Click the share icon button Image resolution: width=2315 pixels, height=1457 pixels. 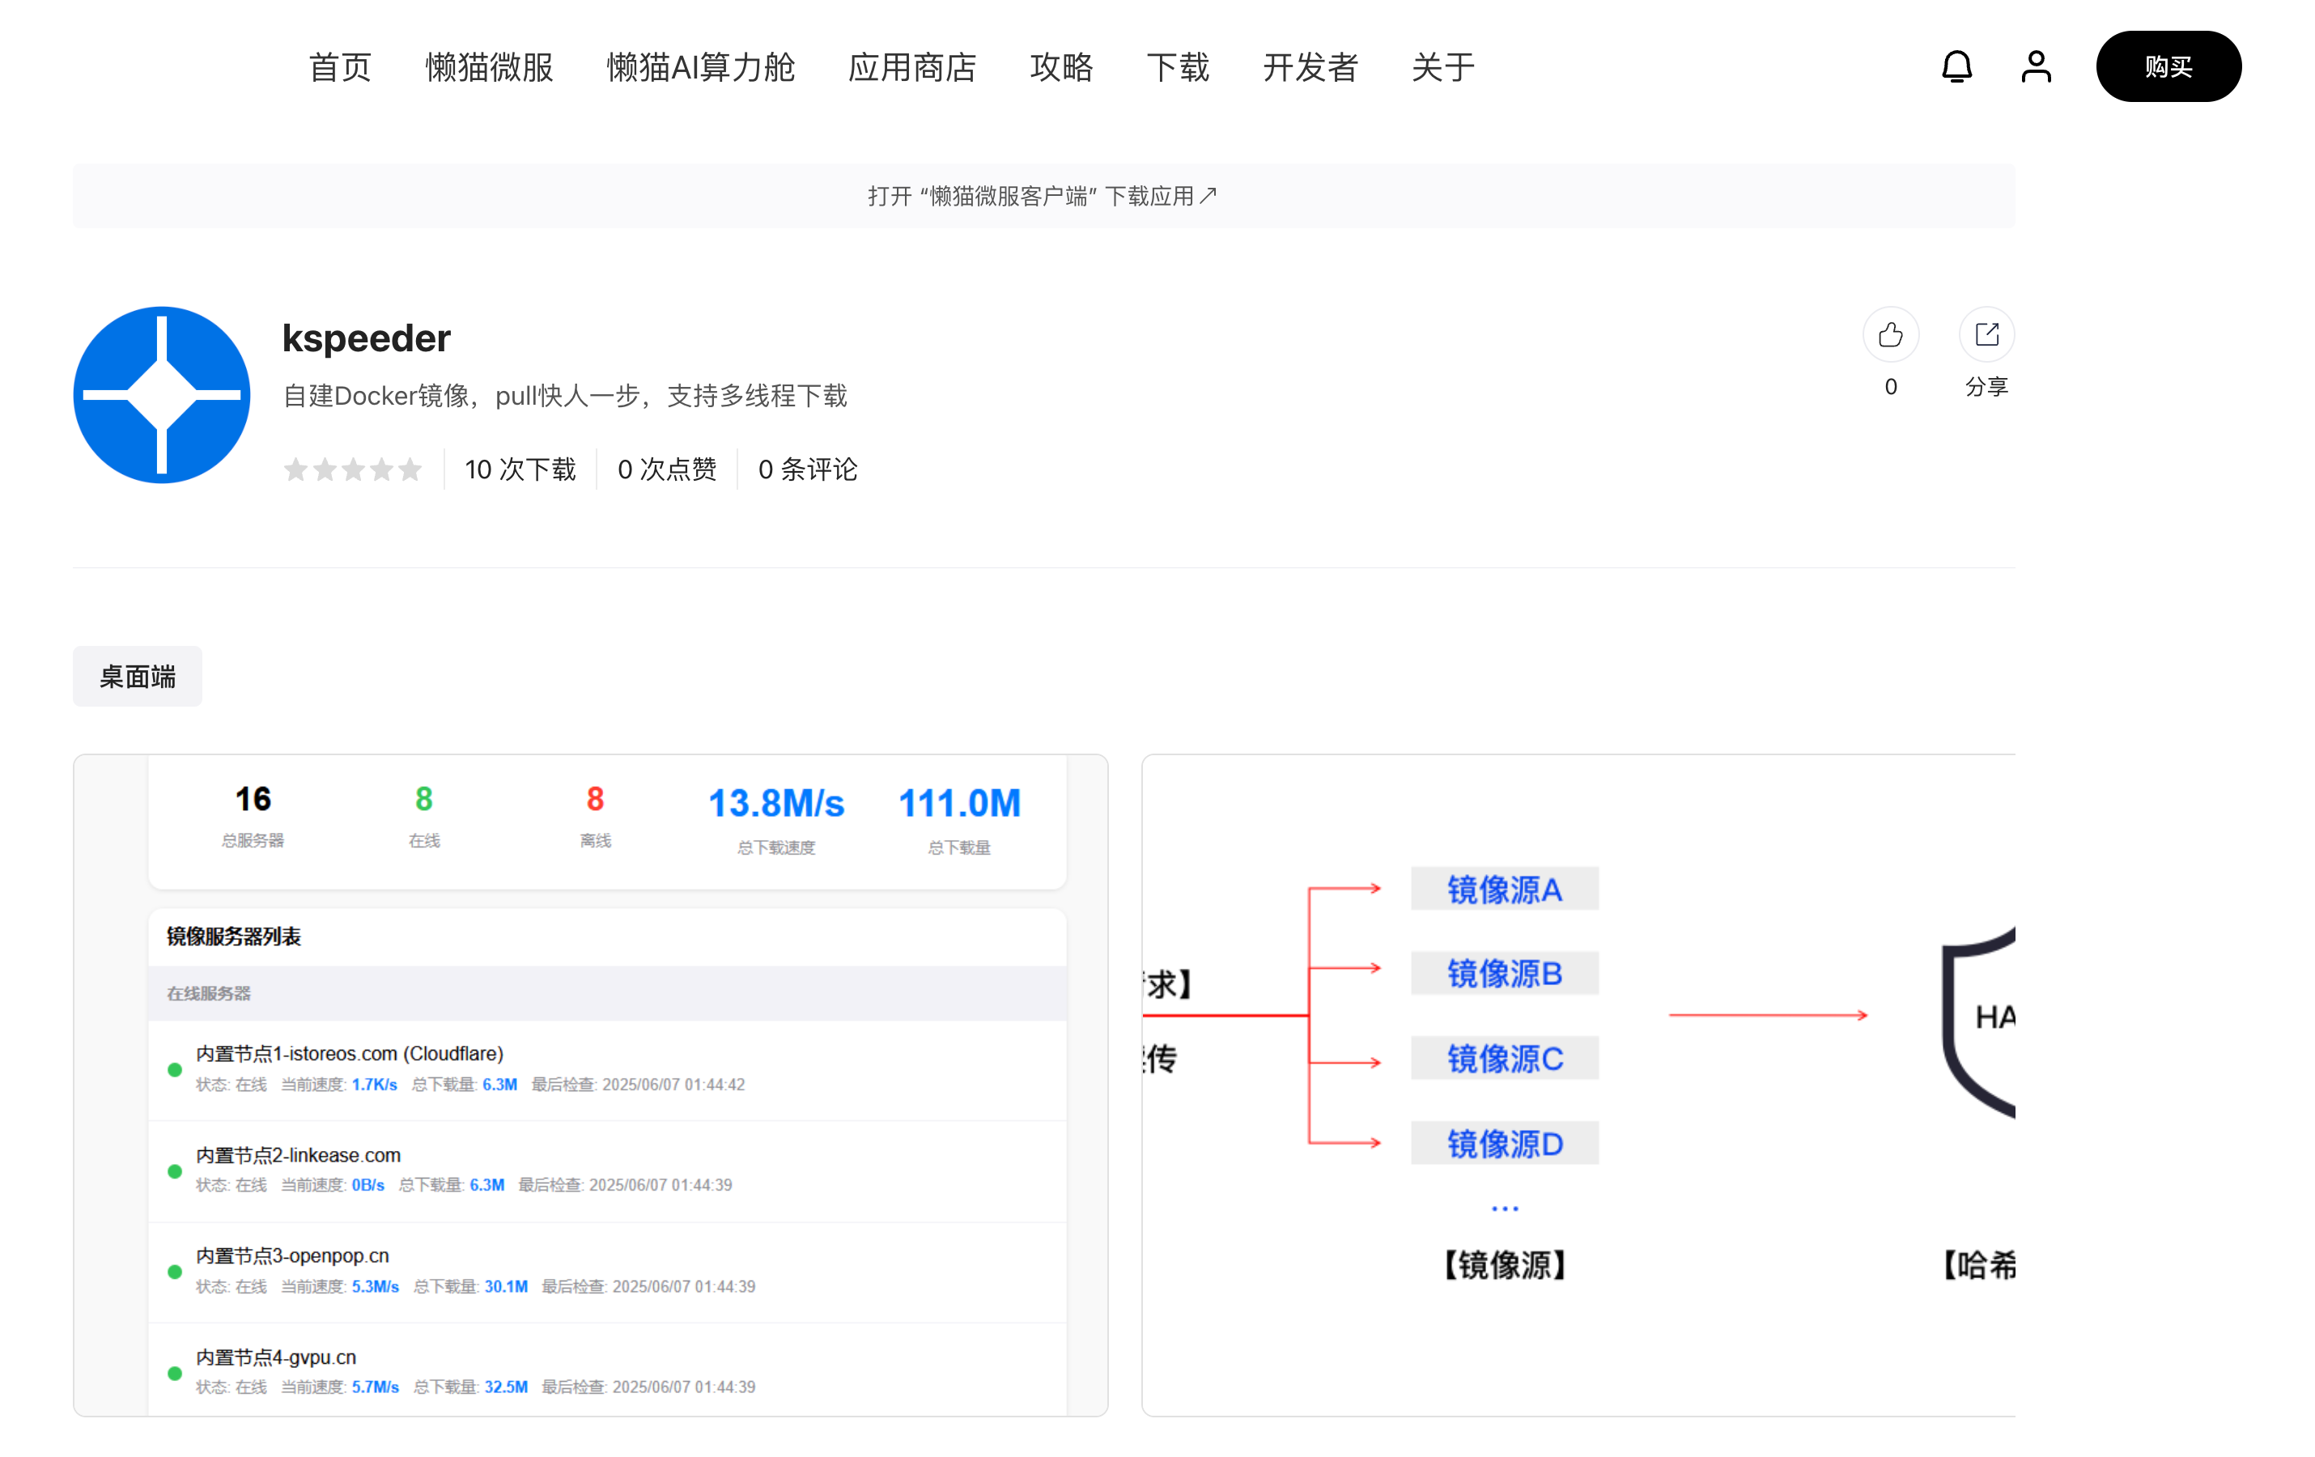point(1986,334)
